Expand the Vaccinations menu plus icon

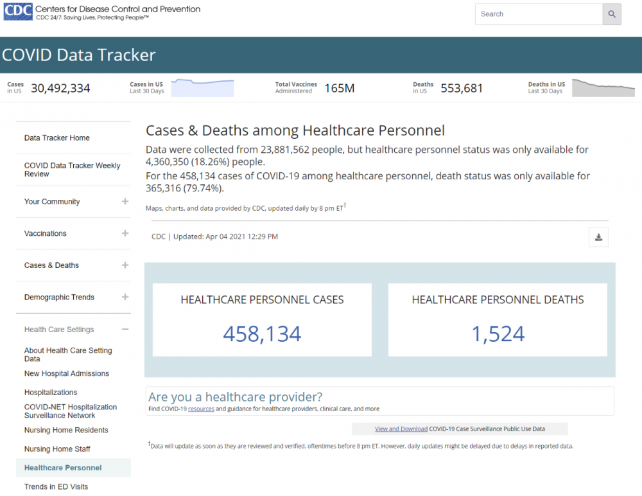pos(125,233)
